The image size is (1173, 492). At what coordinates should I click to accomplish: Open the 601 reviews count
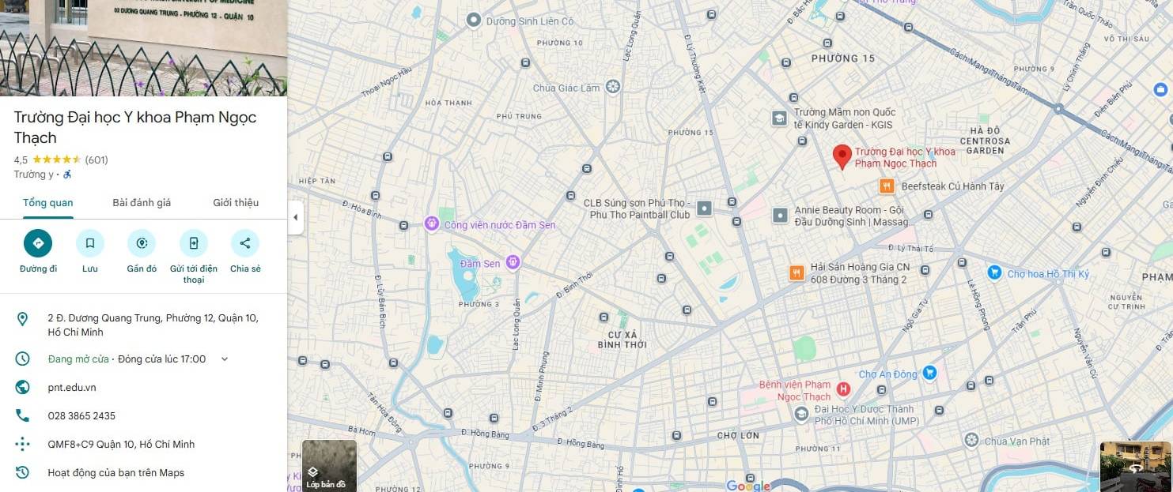(x=96, y=160)
